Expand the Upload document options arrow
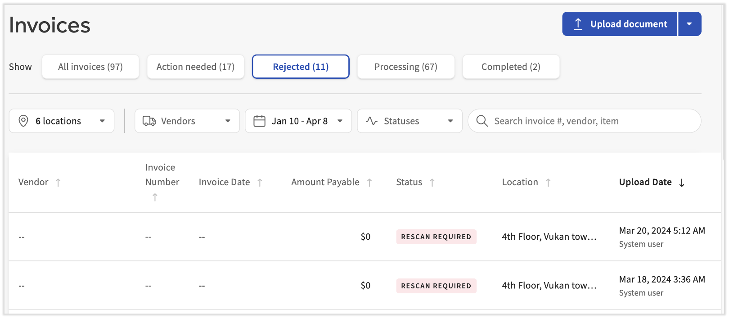Image resolution: width=729 pixels, height=319 pixels. point(689,24)
